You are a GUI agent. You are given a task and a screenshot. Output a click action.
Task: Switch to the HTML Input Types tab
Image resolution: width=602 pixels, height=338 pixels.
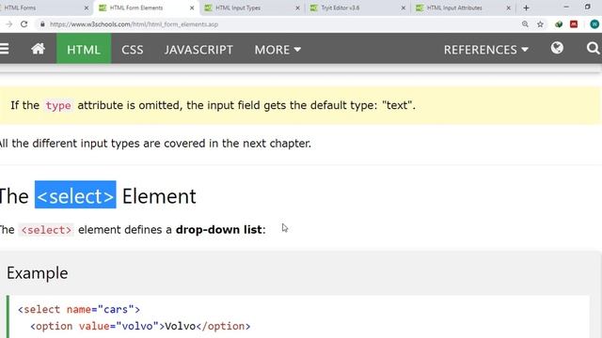pyautogui.click(x=252, y=8)
